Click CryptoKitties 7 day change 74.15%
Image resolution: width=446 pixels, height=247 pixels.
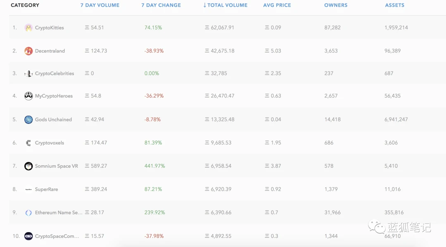point(153,28)
